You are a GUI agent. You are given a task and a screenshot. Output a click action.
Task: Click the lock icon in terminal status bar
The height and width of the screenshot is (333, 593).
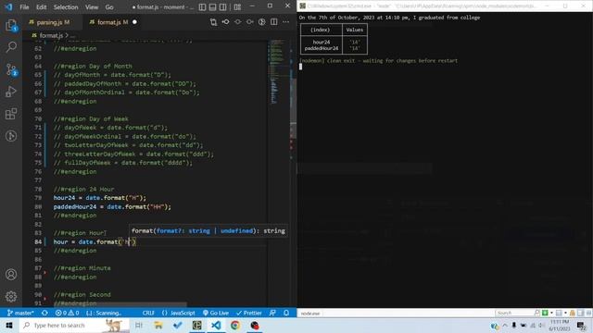click(573, 313)
